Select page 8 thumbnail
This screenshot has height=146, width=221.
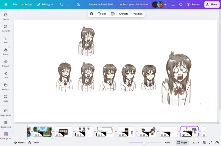coord(84,132)
